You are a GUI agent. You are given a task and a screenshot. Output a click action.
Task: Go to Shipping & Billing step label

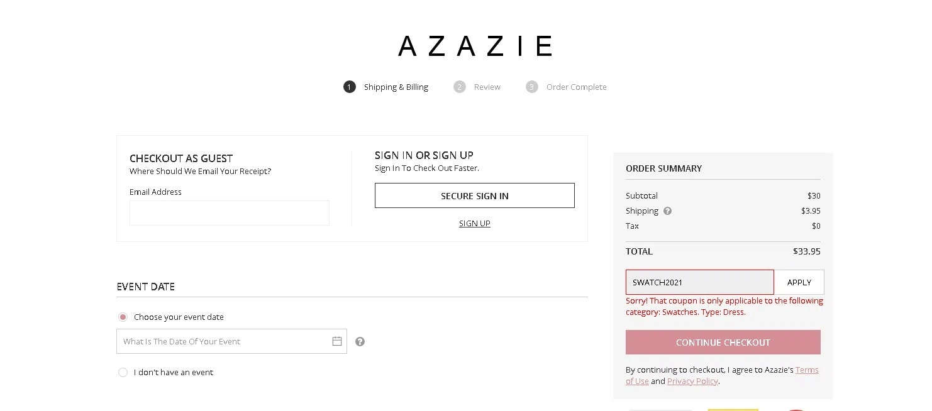click(x=396, y=87)
